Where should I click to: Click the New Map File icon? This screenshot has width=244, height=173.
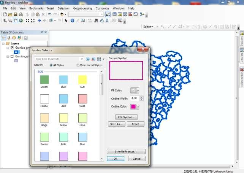(5, 14)
